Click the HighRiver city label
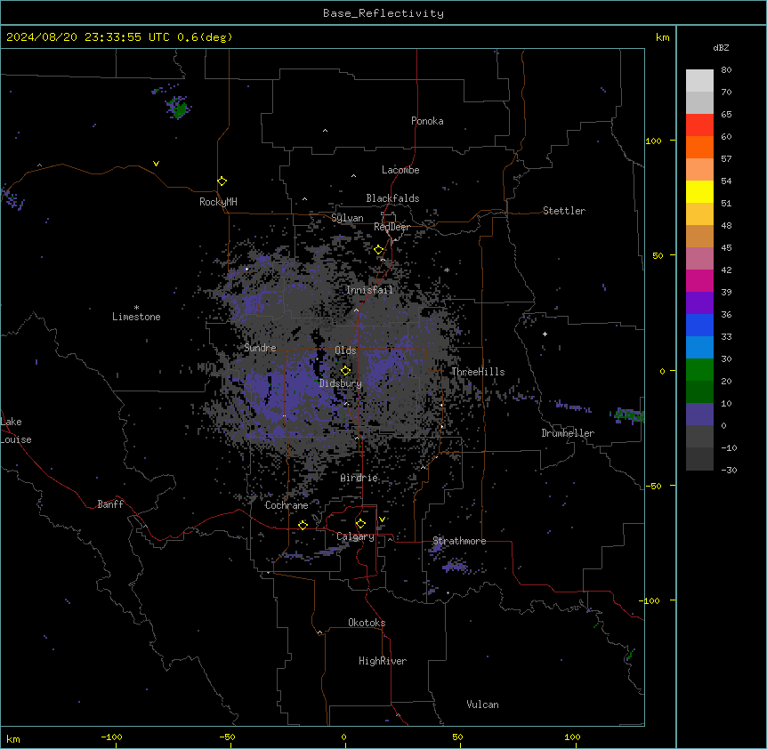The width and height of the screenshot is (767, 749). [x=383, y=661]
